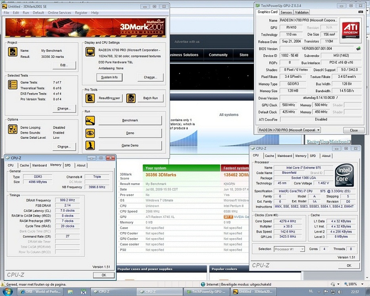Click the Windows Start orb

[x=7, y=292]
